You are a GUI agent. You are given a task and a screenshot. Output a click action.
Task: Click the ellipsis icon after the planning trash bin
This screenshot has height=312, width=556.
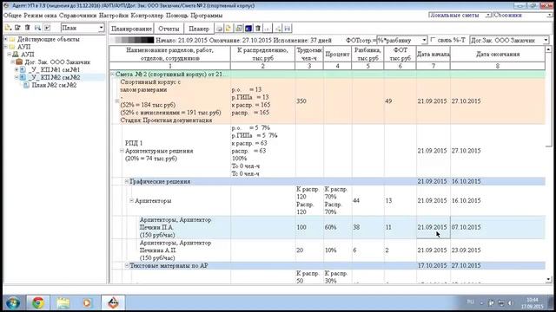268,29
